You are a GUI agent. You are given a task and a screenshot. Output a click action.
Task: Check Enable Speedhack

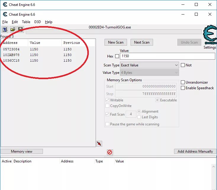(x=183, y=88)
